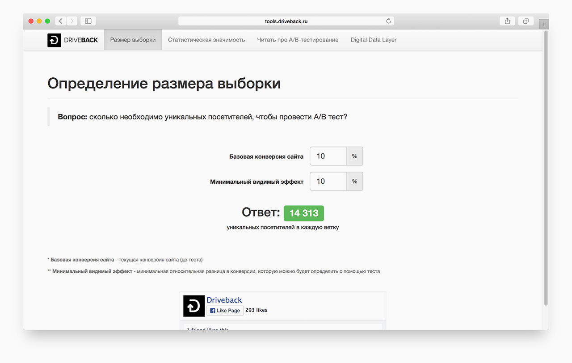Click the green full-screen window button
Image resolution: width=572 pixels, height=363 pixels.
(47, 21)
